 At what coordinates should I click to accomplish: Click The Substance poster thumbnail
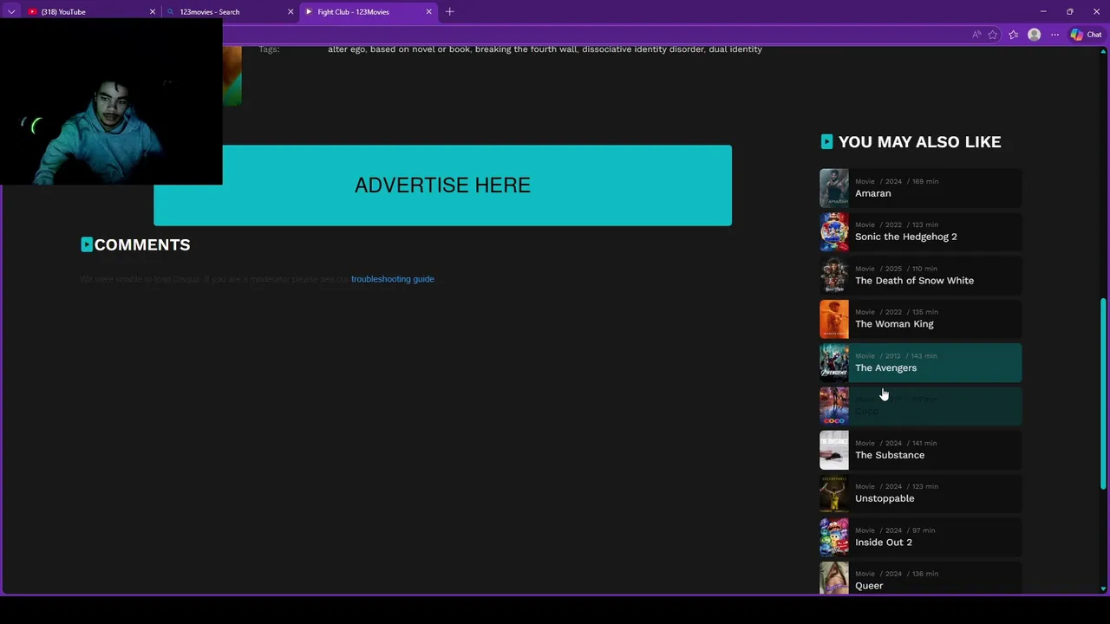(834, 450)
